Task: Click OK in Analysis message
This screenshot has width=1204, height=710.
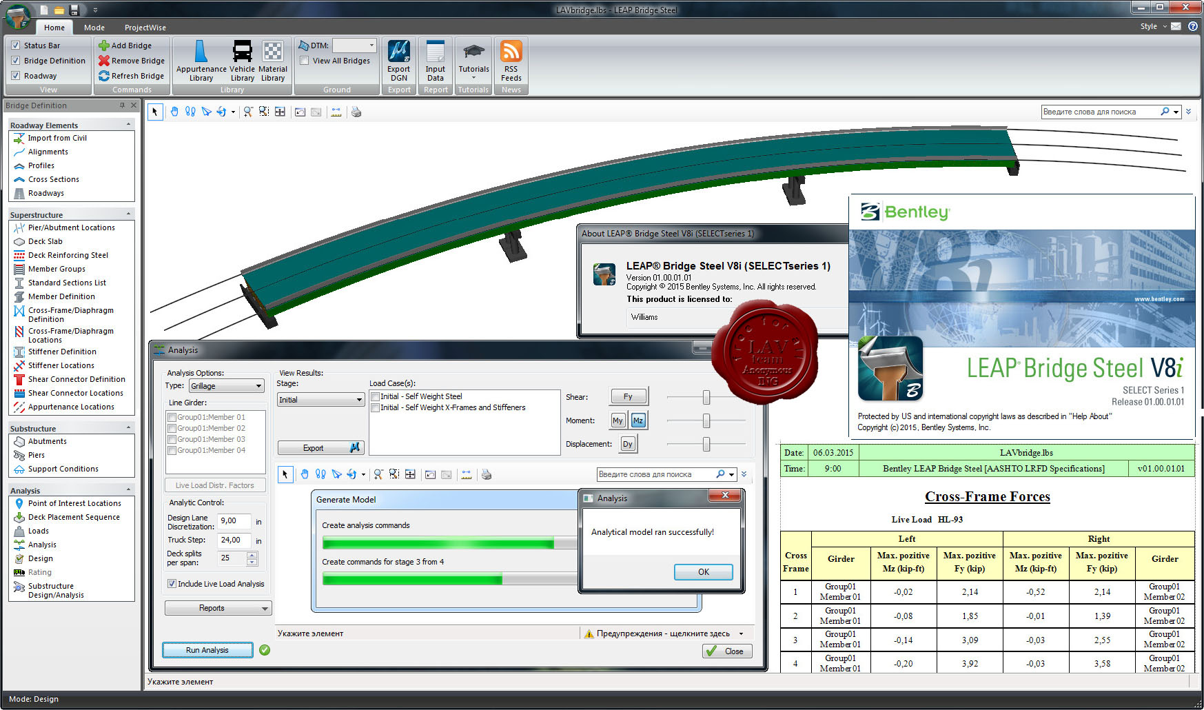Action: click(703, 571)
